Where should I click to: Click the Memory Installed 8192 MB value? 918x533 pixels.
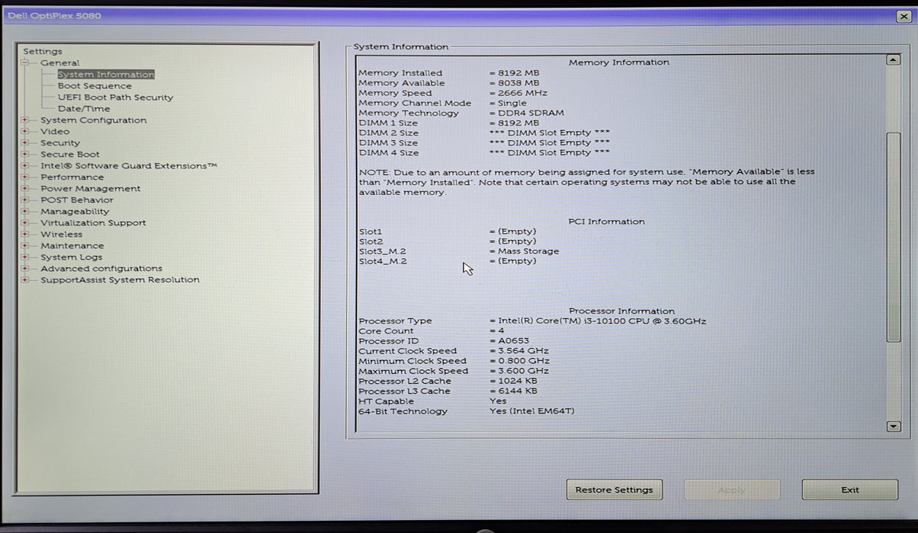[x=514, y=73]
